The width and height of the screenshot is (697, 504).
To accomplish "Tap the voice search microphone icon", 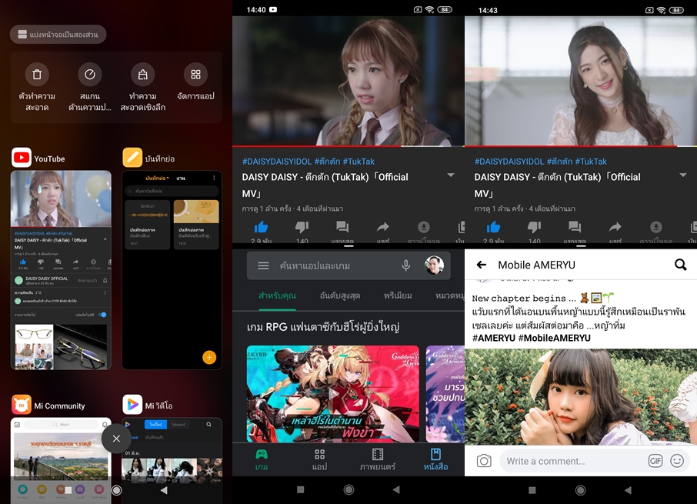I will pos(405,265).
